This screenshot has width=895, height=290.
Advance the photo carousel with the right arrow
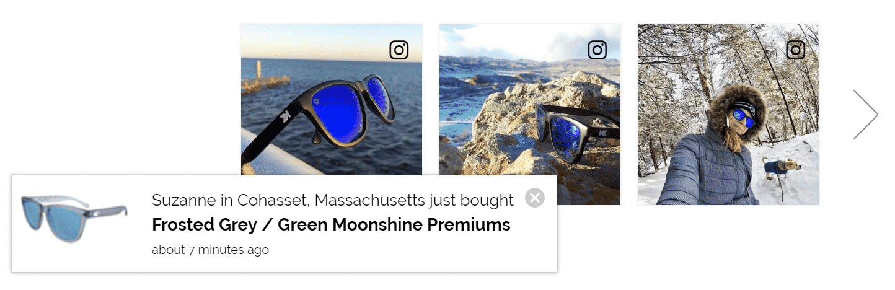865,115
